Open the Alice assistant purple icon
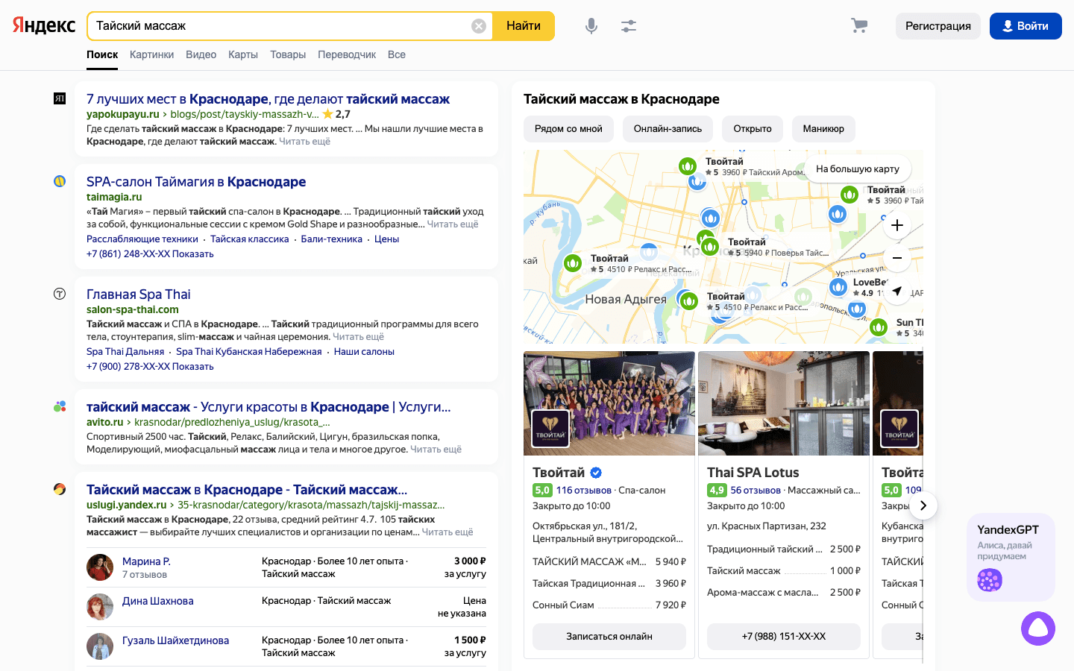This screenshot has width=1074, height=671. click(x=1037, y=629)
